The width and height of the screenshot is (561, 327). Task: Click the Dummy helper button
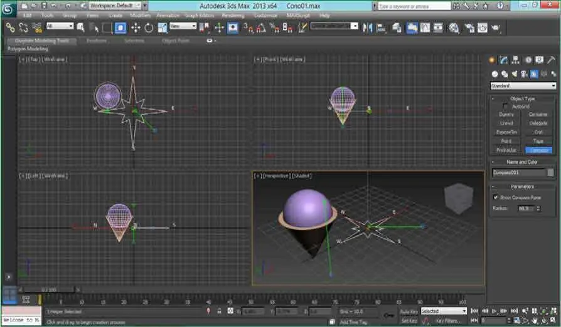tap(506, 115)
